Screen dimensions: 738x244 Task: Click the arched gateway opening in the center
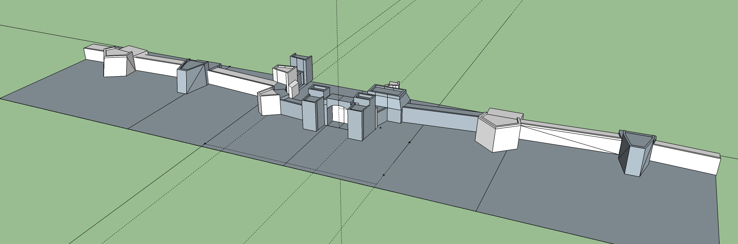click(x=337, y=116)
